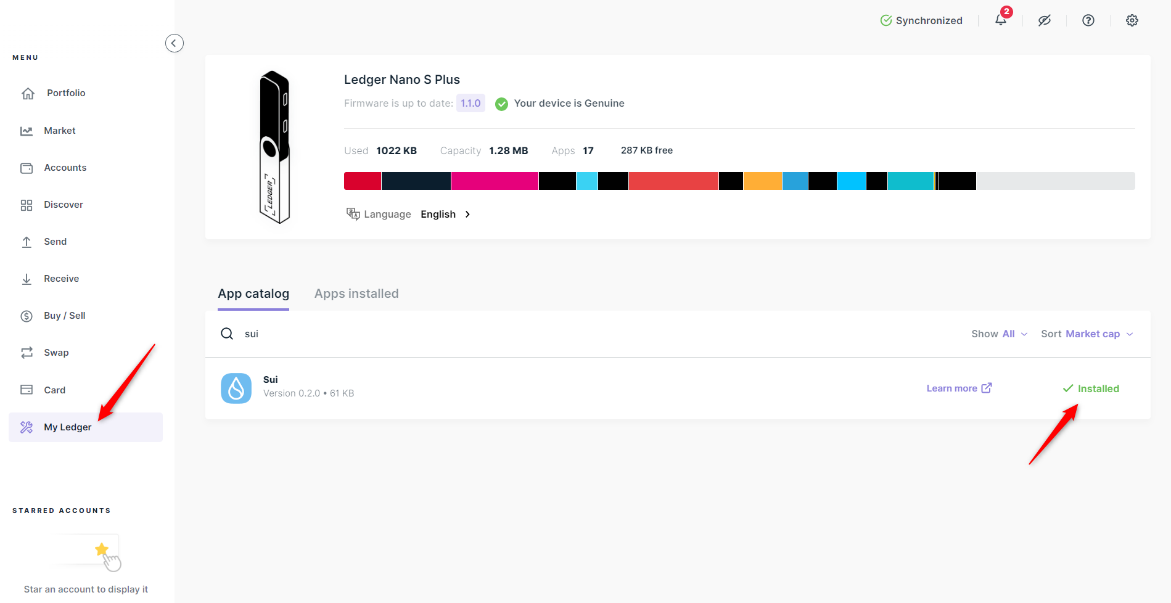
Task: Click Star an account to display it text
Action: pos(86,589)
